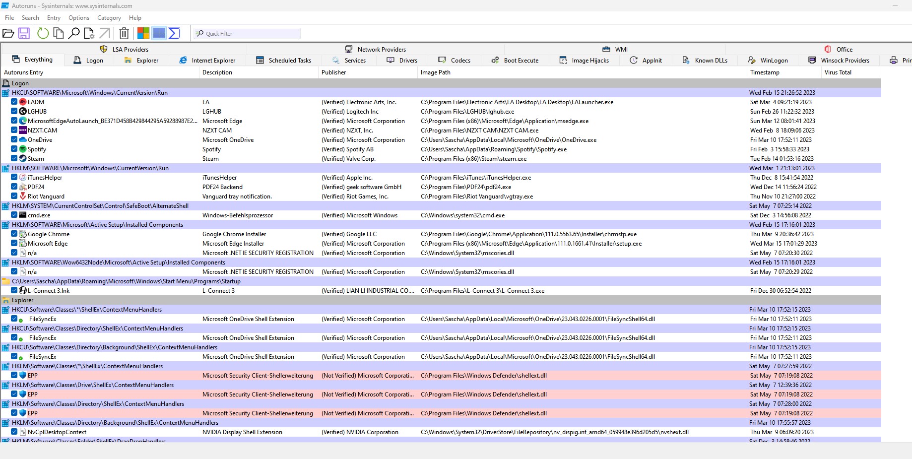Open the Category menu
The height and width of the screenshot is (459, 912).
click(109, 18)
